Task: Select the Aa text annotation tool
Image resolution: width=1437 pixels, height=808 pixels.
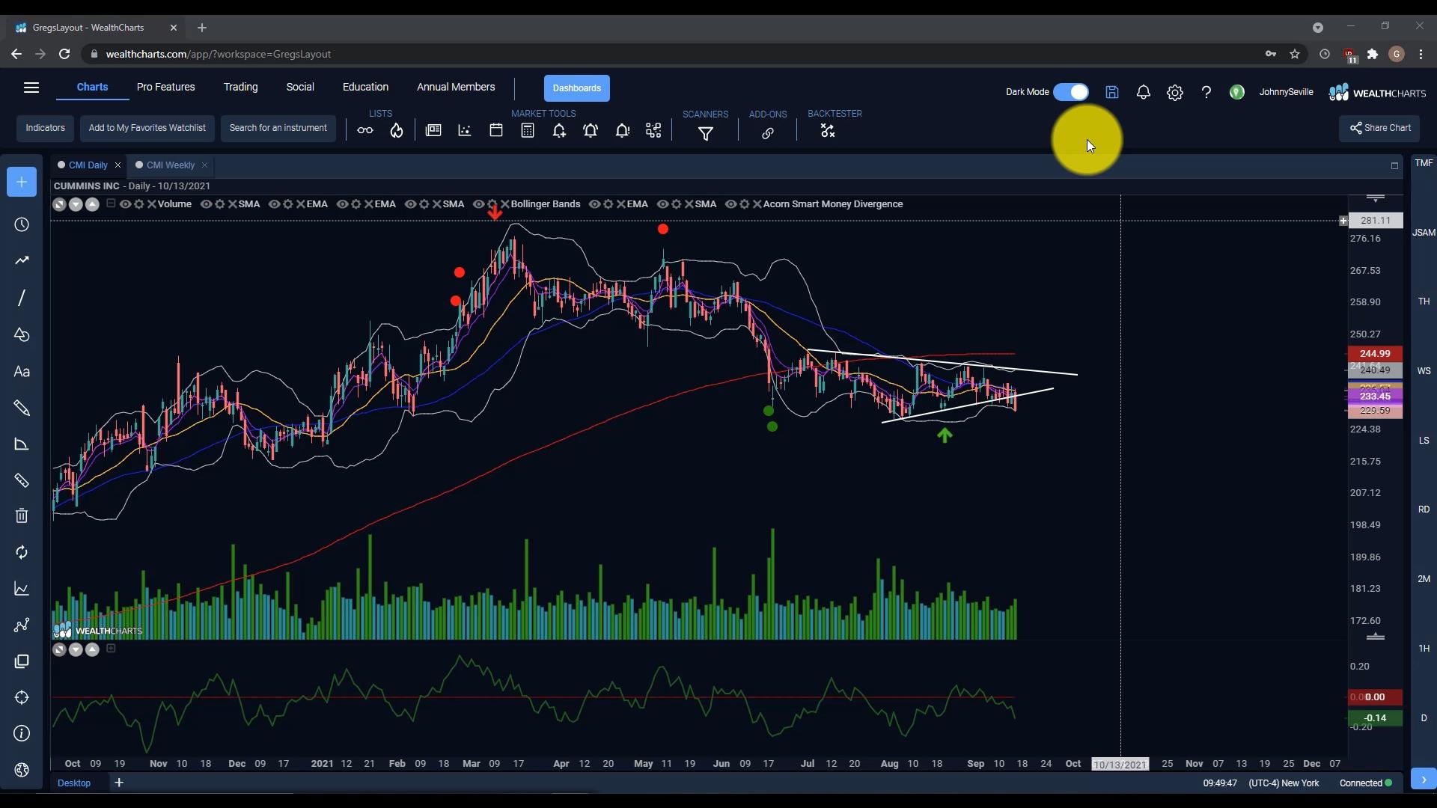Action: click(22, 372)
